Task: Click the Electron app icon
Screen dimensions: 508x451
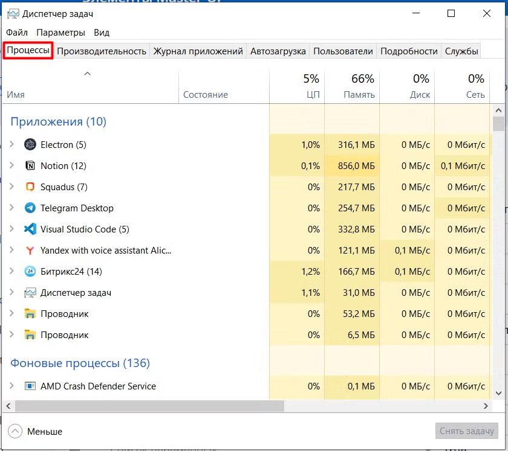Action: [x=30, y=144]
